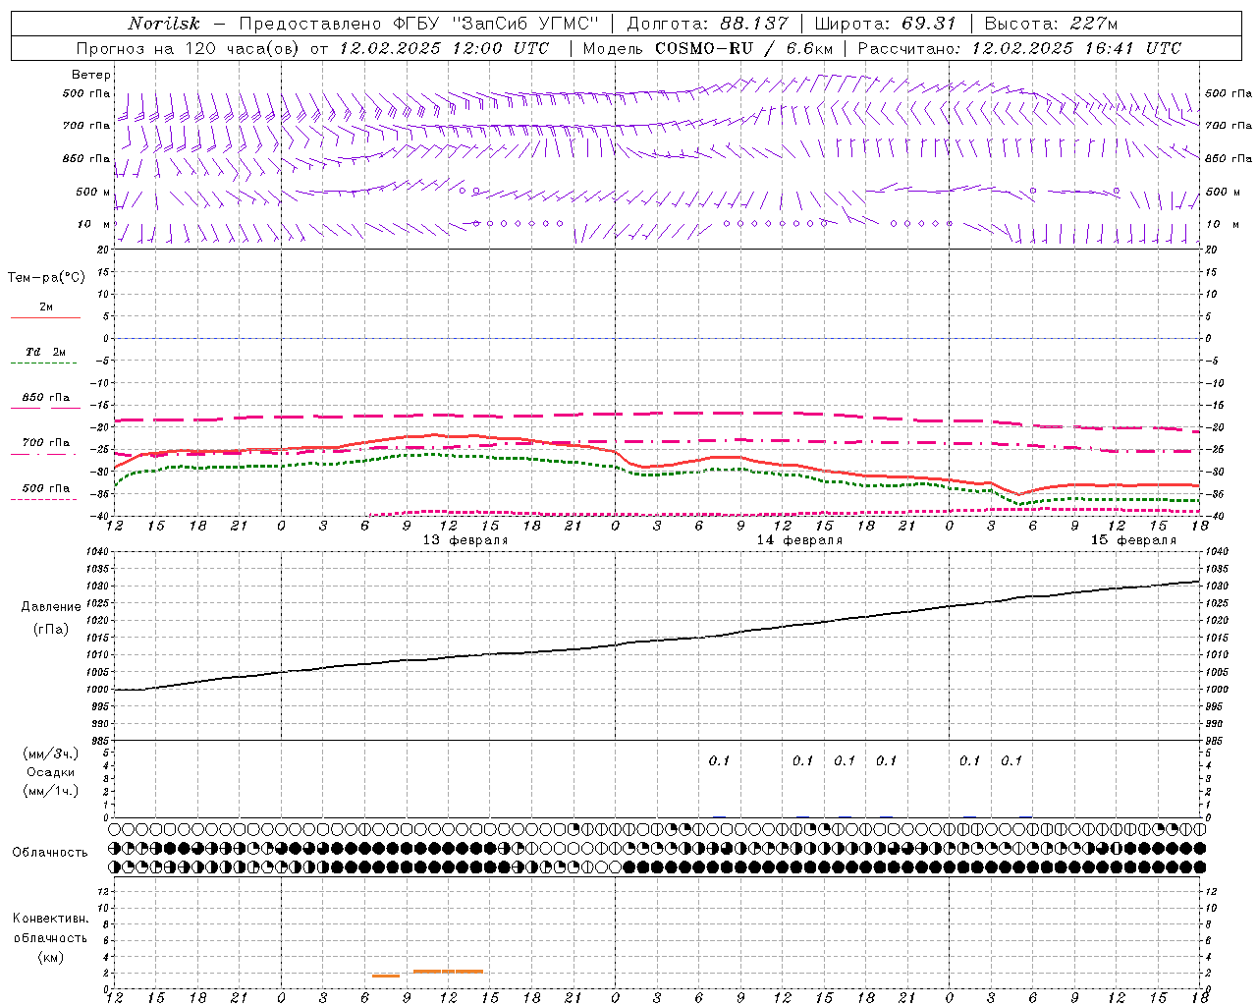Click the Рассчитано: 12.02.2025 16:41 UTC timestamp
The image size is (1257, 1006).
click(x=1019, y=48)
